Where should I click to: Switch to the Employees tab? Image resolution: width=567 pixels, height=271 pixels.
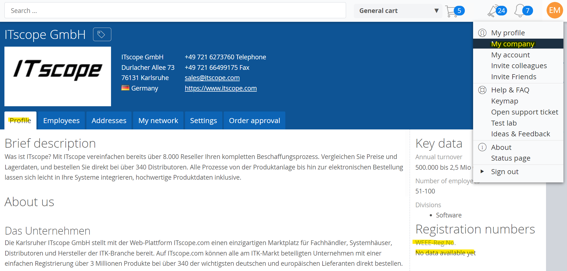[61, 120]
